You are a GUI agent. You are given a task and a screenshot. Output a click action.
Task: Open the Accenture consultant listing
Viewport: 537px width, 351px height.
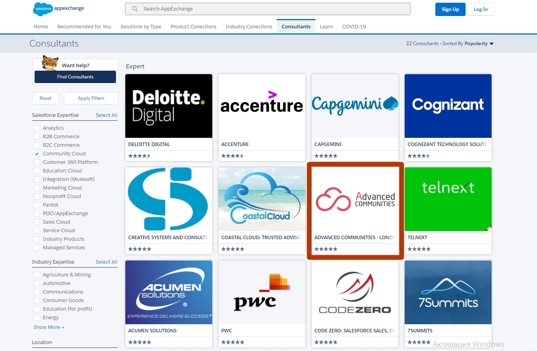click(262, 106)
